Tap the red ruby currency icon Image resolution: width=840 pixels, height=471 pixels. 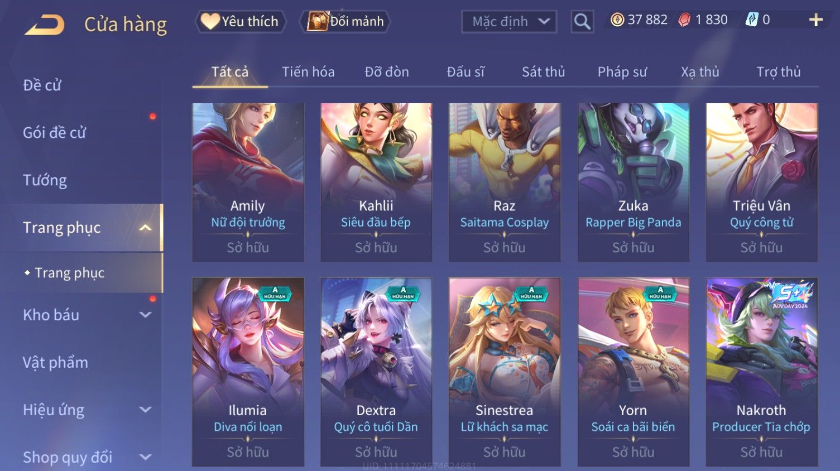pos(684,20)
